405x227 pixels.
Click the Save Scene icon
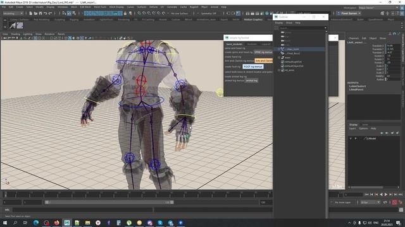click(40, 13)
